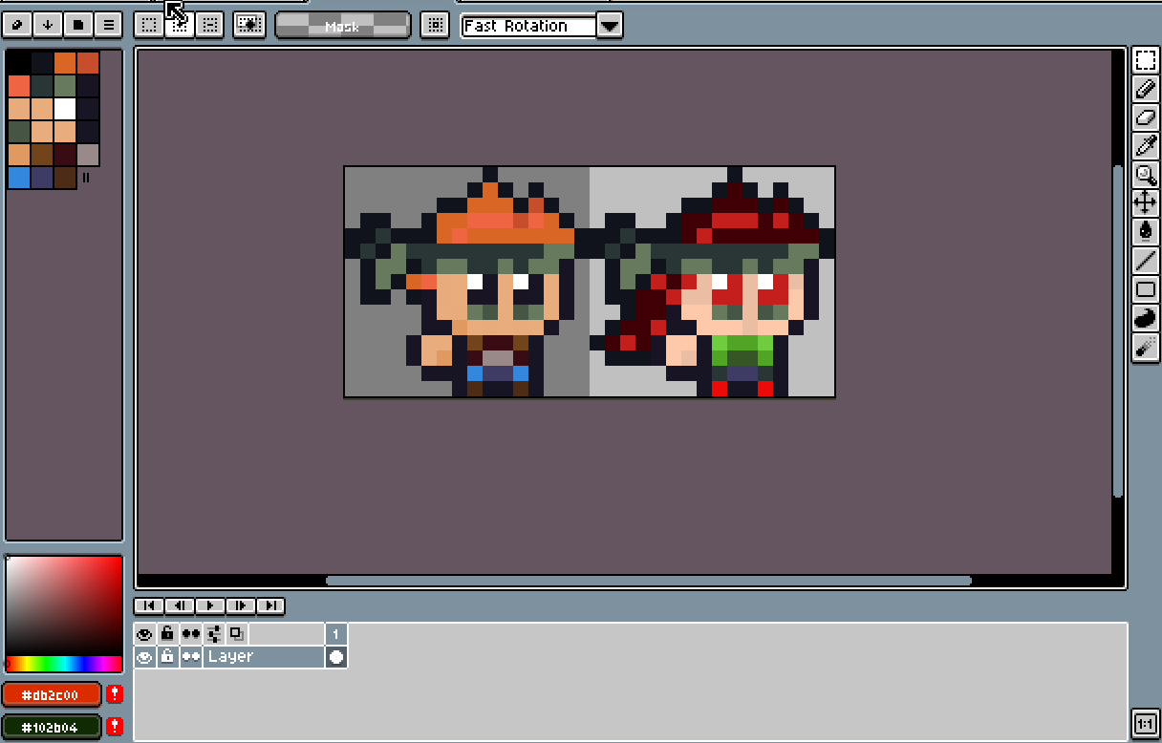Viewport: 1162px width, 743px height.
Task: Activate the Zoom magnifier tool
Action: 1145,175
